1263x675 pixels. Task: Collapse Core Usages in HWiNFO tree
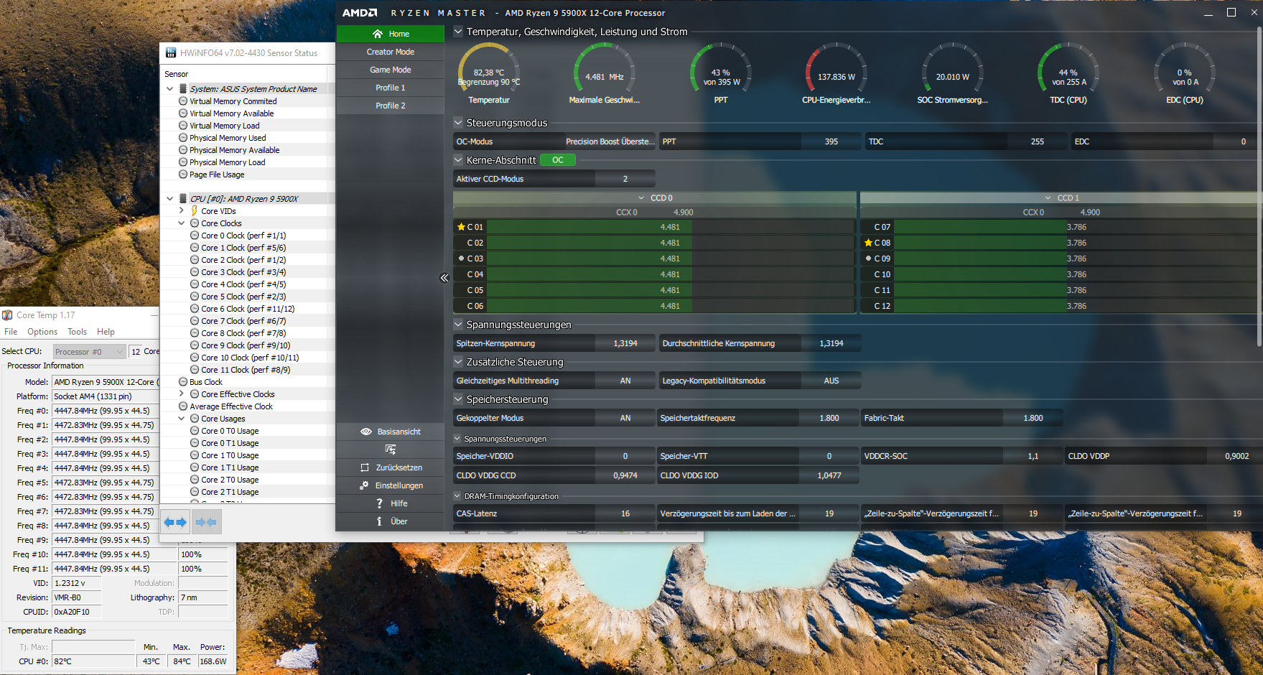pyautogui.click(x=182, y=419)
